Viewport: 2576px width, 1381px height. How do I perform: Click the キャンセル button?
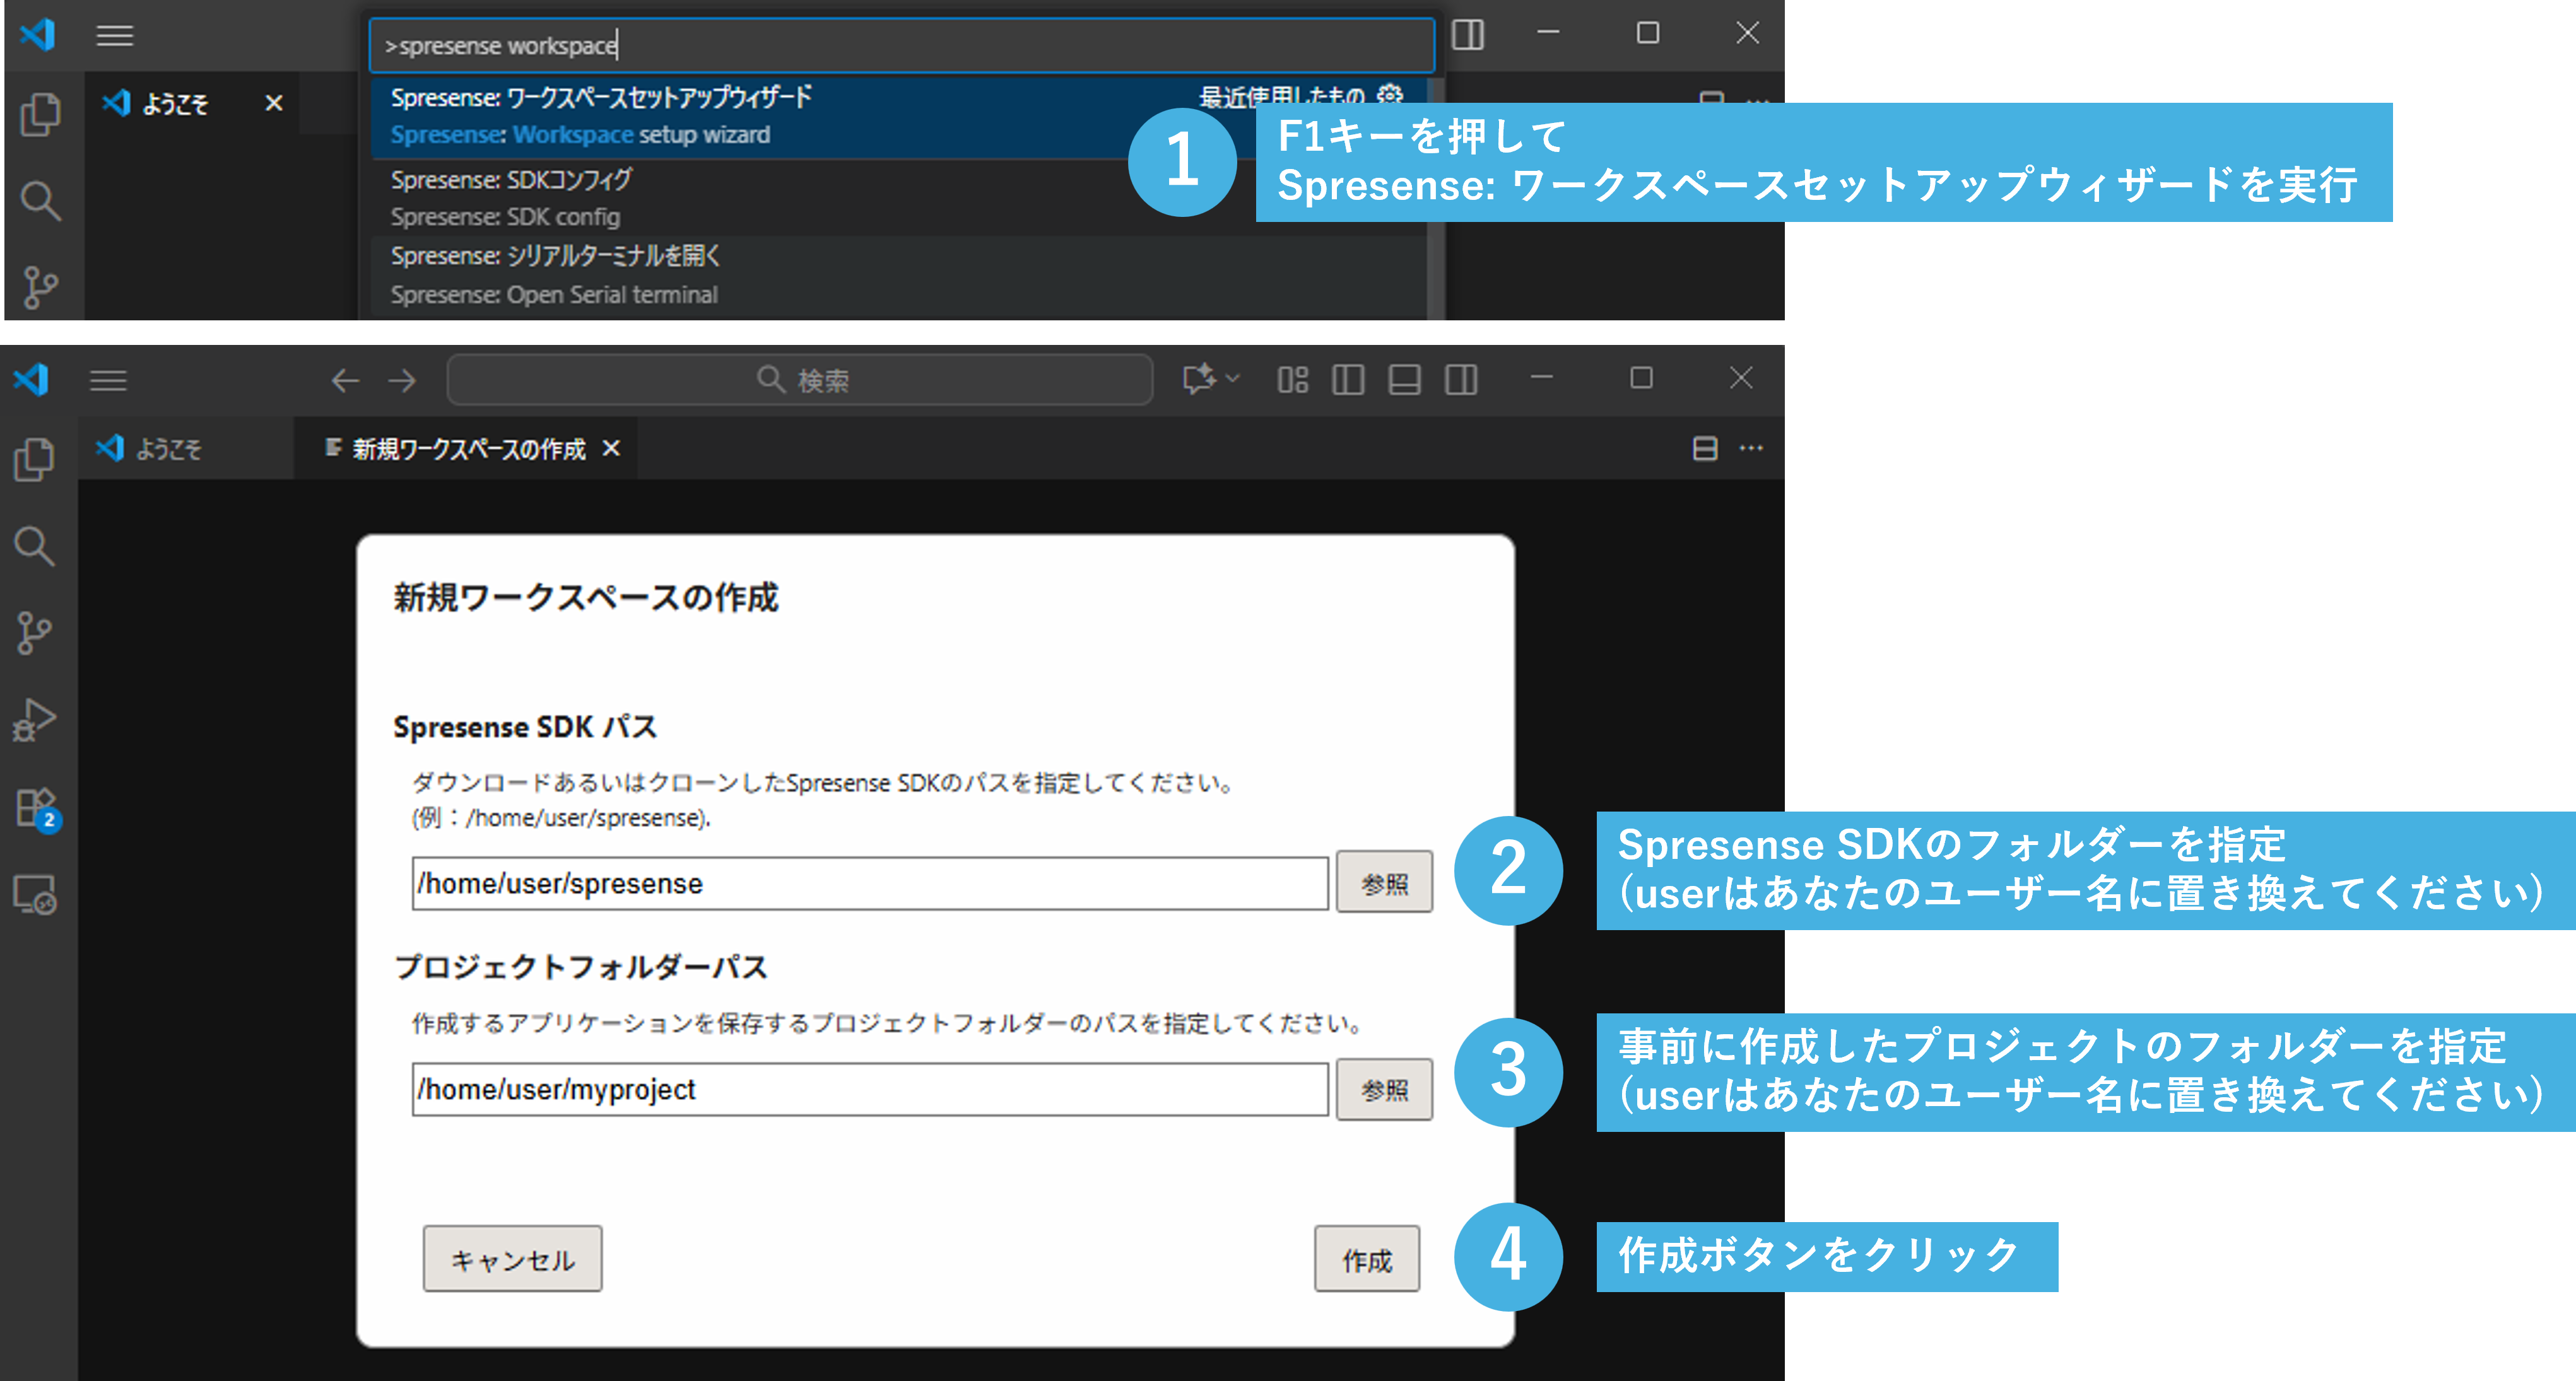pos(512,1259)
